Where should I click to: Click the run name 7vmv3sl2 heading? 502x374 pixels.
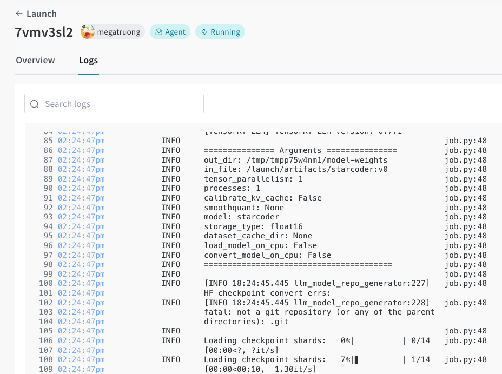click(44, 32)
